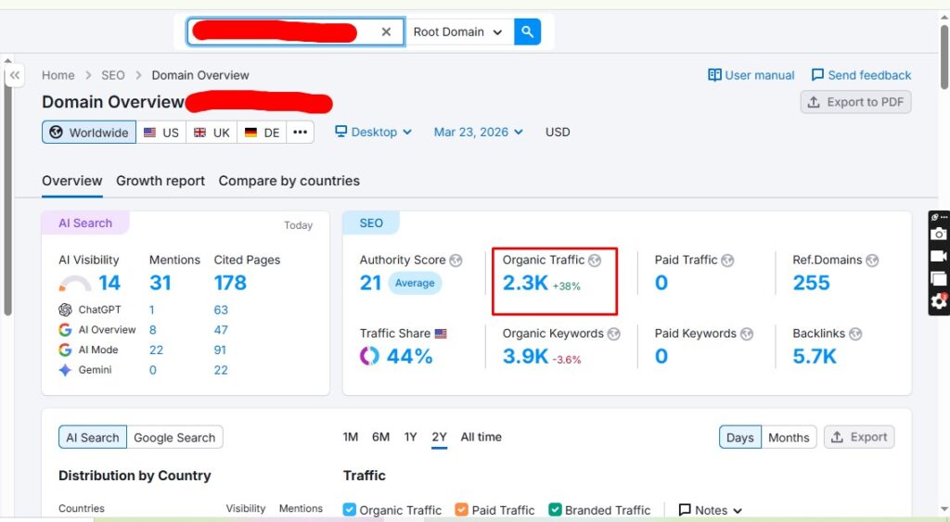Select 6M time range
Image resolution: width=950 pixels, height=522 pixels.
click(380, 437)
